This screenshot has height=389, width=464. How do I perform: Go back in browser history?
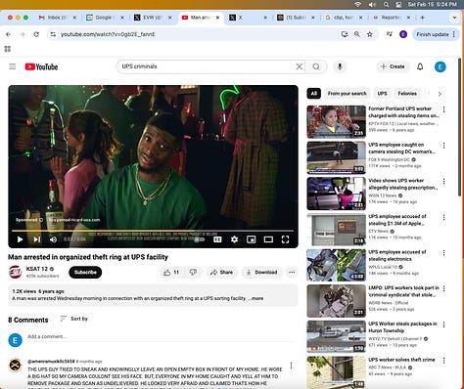(x=8, y=34)
